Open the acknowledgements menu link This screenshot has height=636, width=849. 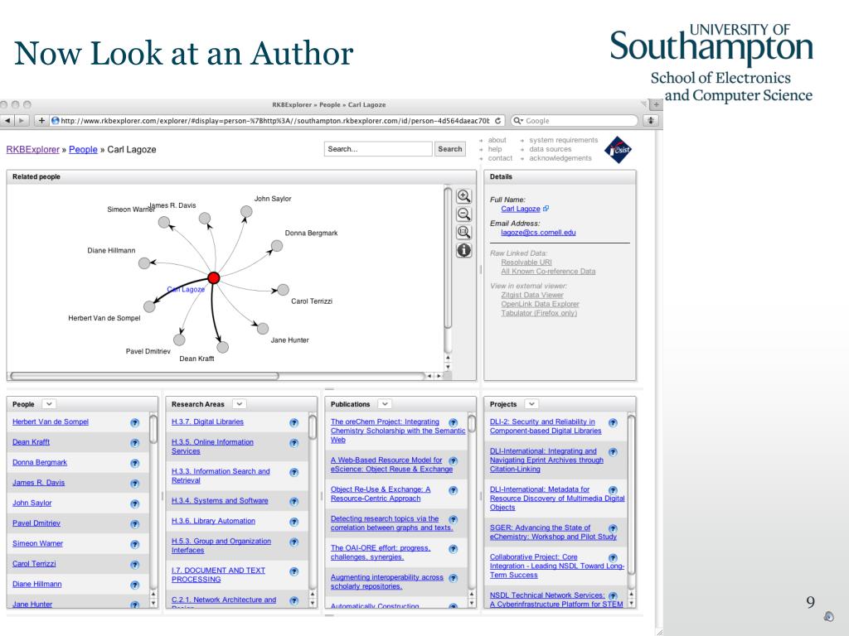560,158
